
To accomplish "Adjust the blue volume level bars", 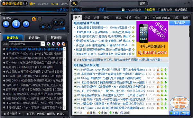I will [x=59, y=29].
